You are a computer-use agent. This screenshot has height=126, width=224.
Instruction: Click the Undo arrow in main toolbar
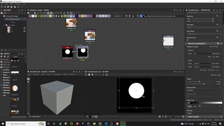pyautogui.click(x=18, y=7)
